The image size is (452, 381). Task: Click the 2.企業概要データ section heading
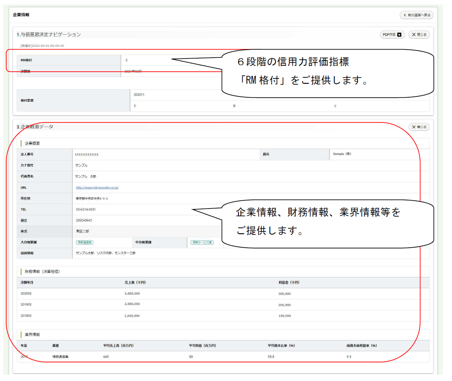tap(35, 127)
